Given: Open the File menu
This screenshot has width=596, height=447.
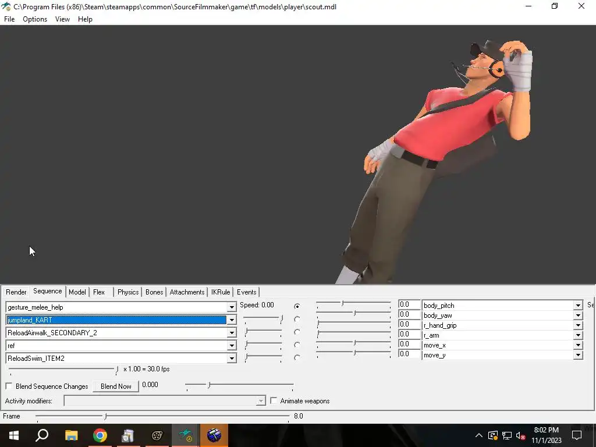Looking at the screenshot, I should (9, 19).
